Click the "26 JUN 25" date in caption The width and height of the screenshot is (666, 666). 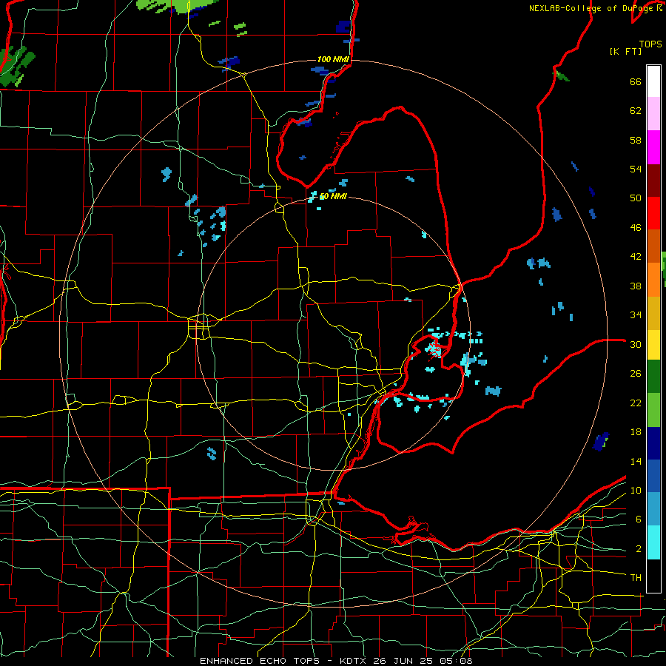tap(403, 661)
